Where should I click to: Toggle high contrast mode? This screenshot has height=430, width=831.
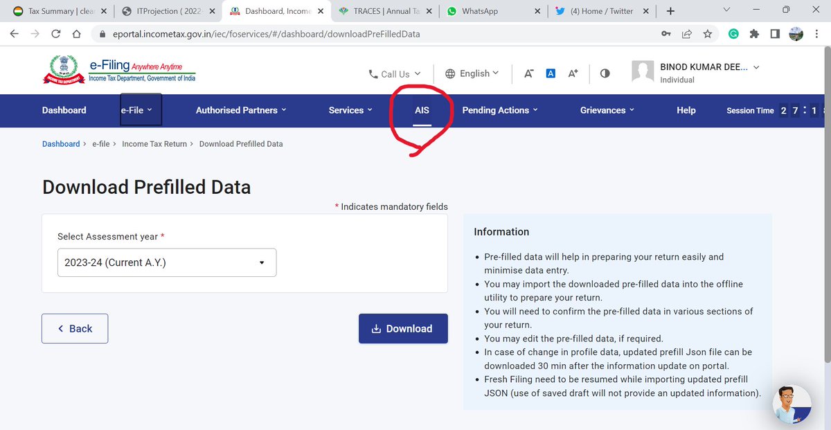605,73
